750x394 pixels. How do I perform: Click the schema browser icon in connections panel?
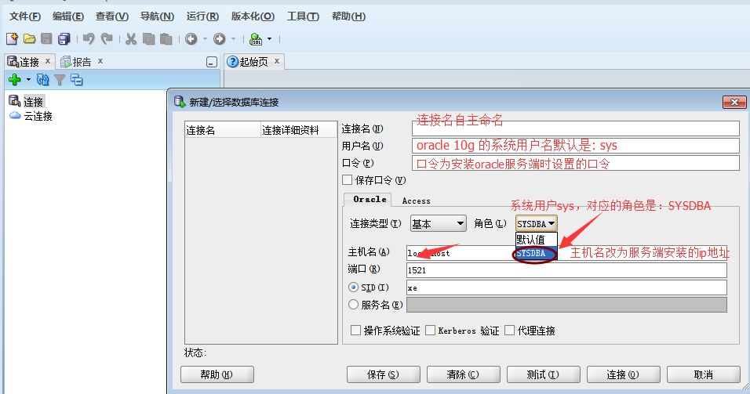77,80
